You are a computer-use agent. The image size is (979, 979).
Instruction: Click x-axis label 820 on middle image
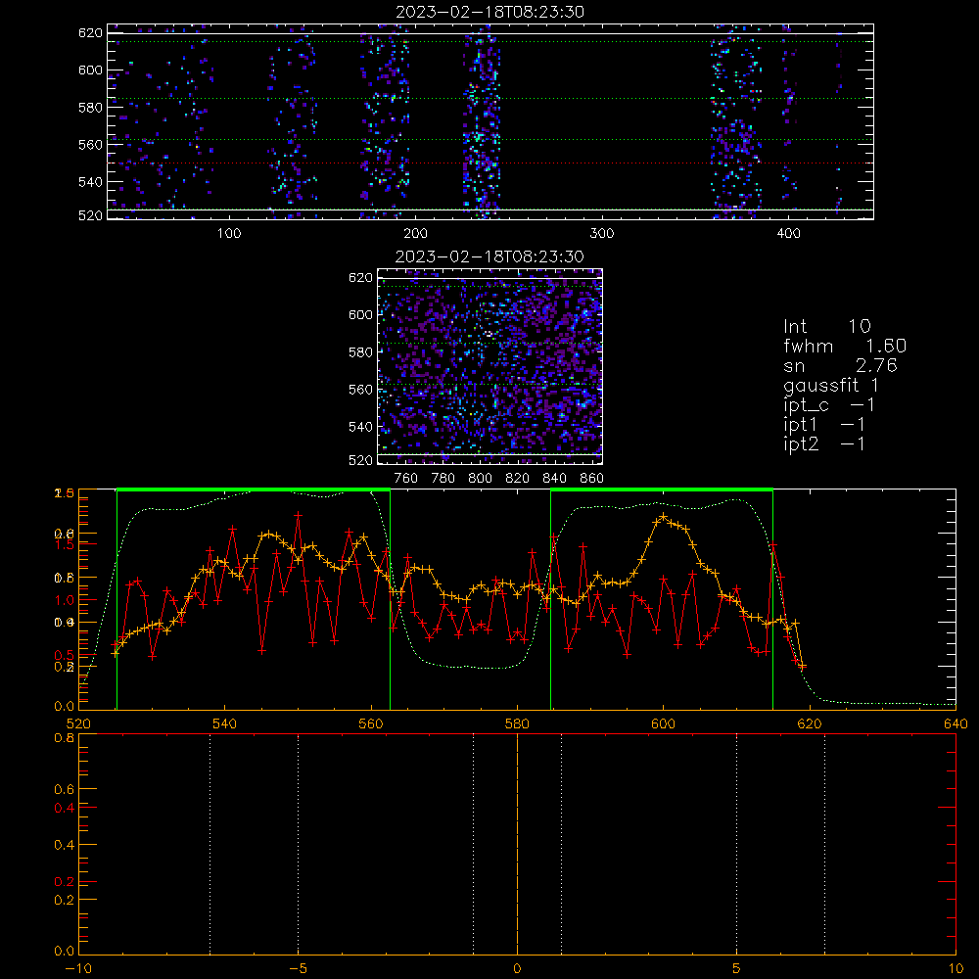(517, 478)
